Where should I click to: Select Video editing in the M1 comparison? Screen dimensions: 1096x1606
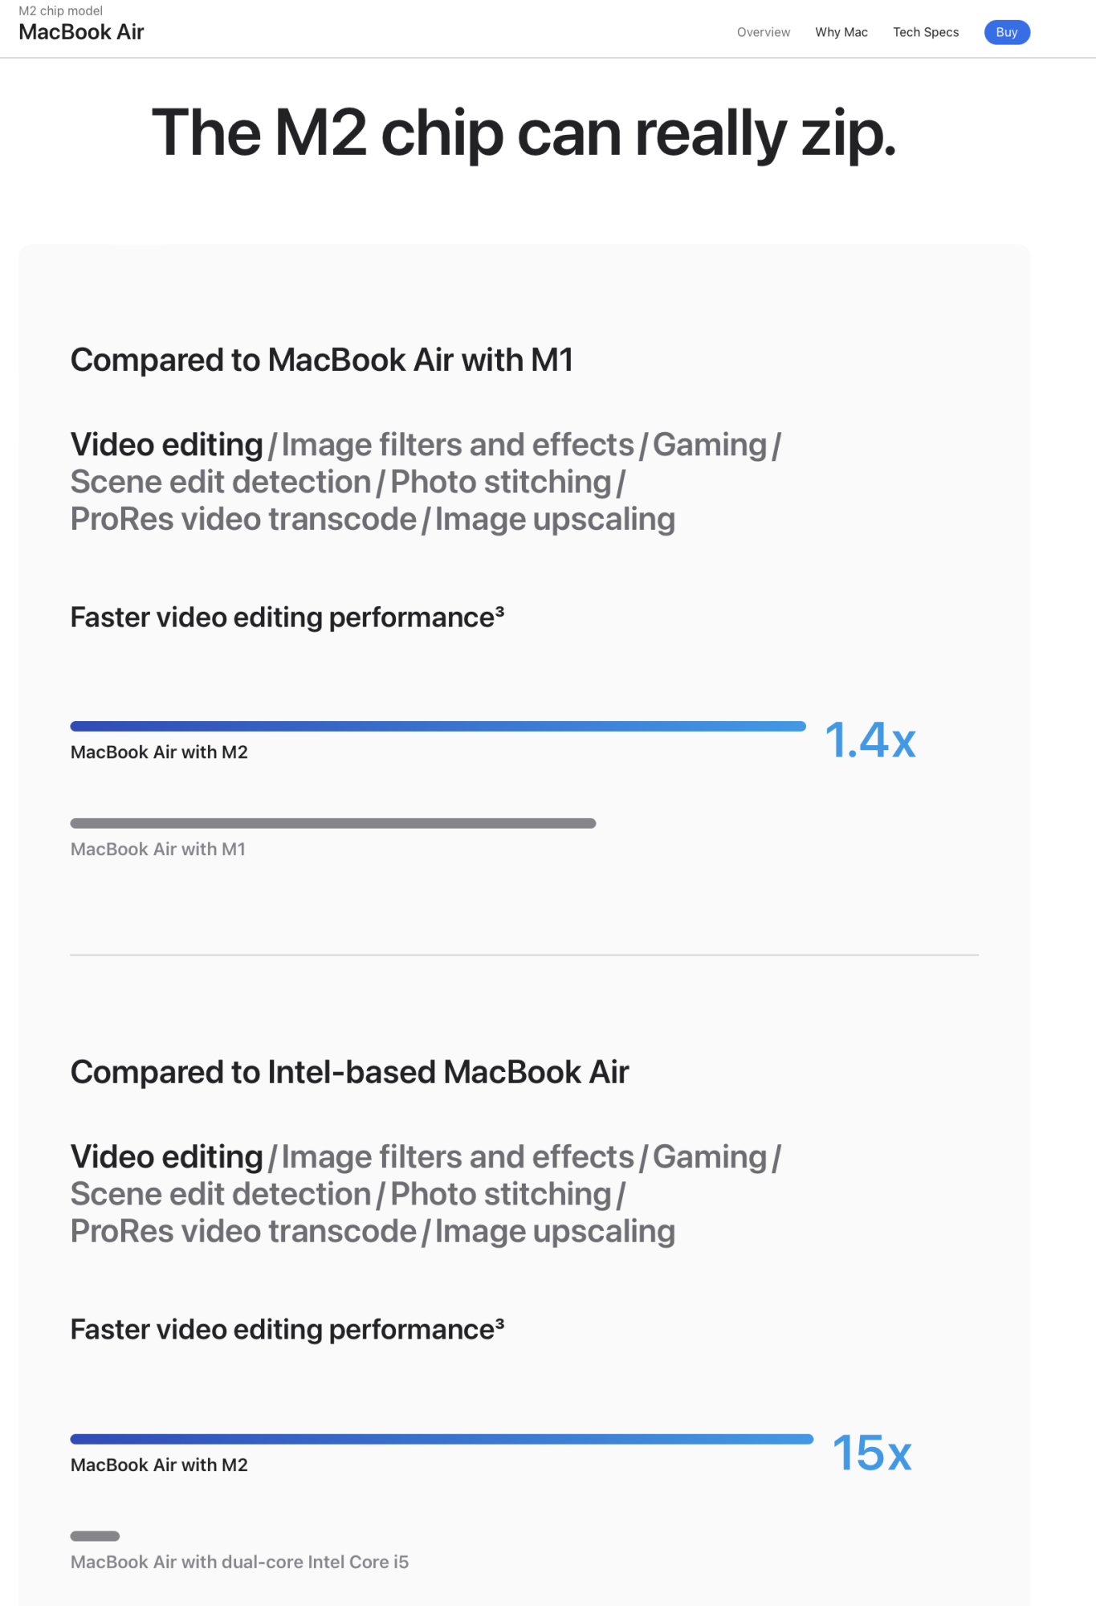click(x=166, y=445)
